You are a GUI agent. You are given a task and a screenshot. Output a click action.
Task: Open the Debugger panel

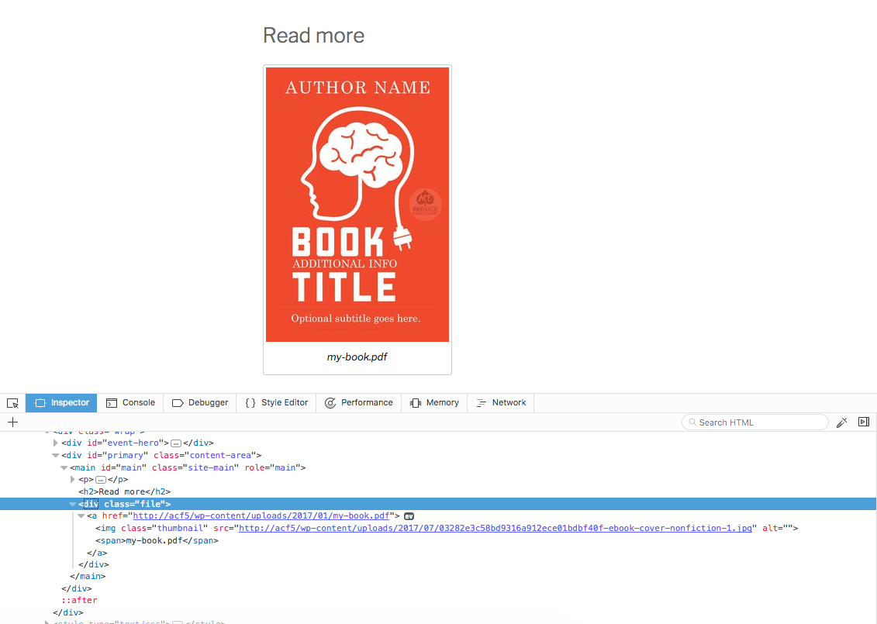(200, 403)
